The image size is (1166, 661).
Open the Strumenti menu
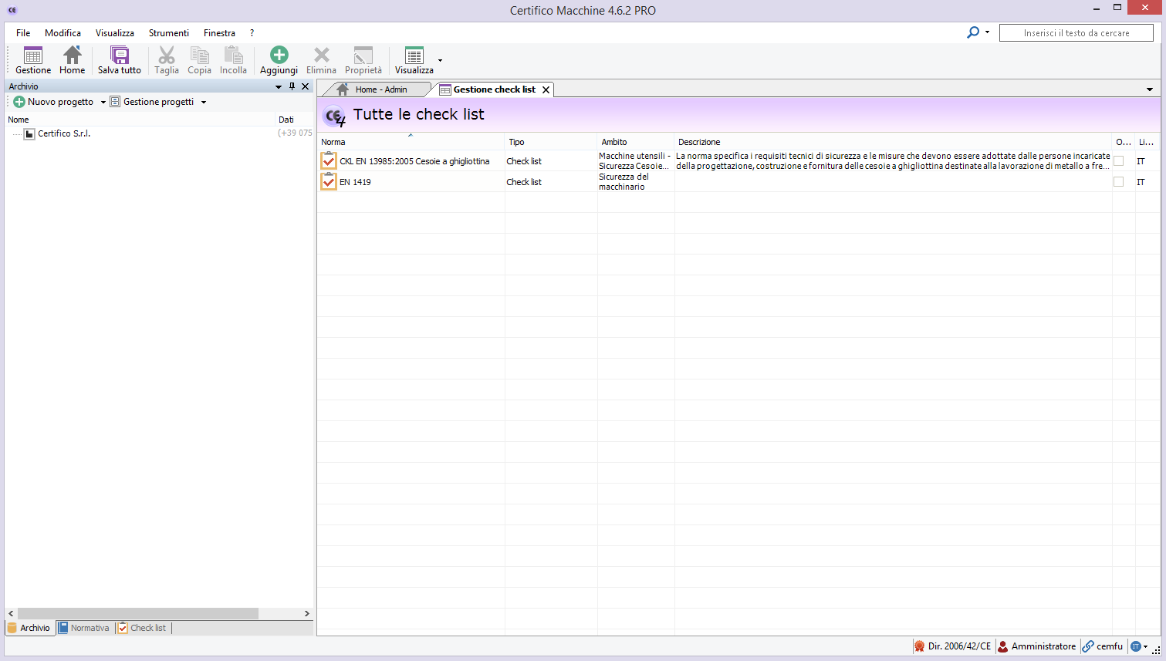(x=168, y=33)
